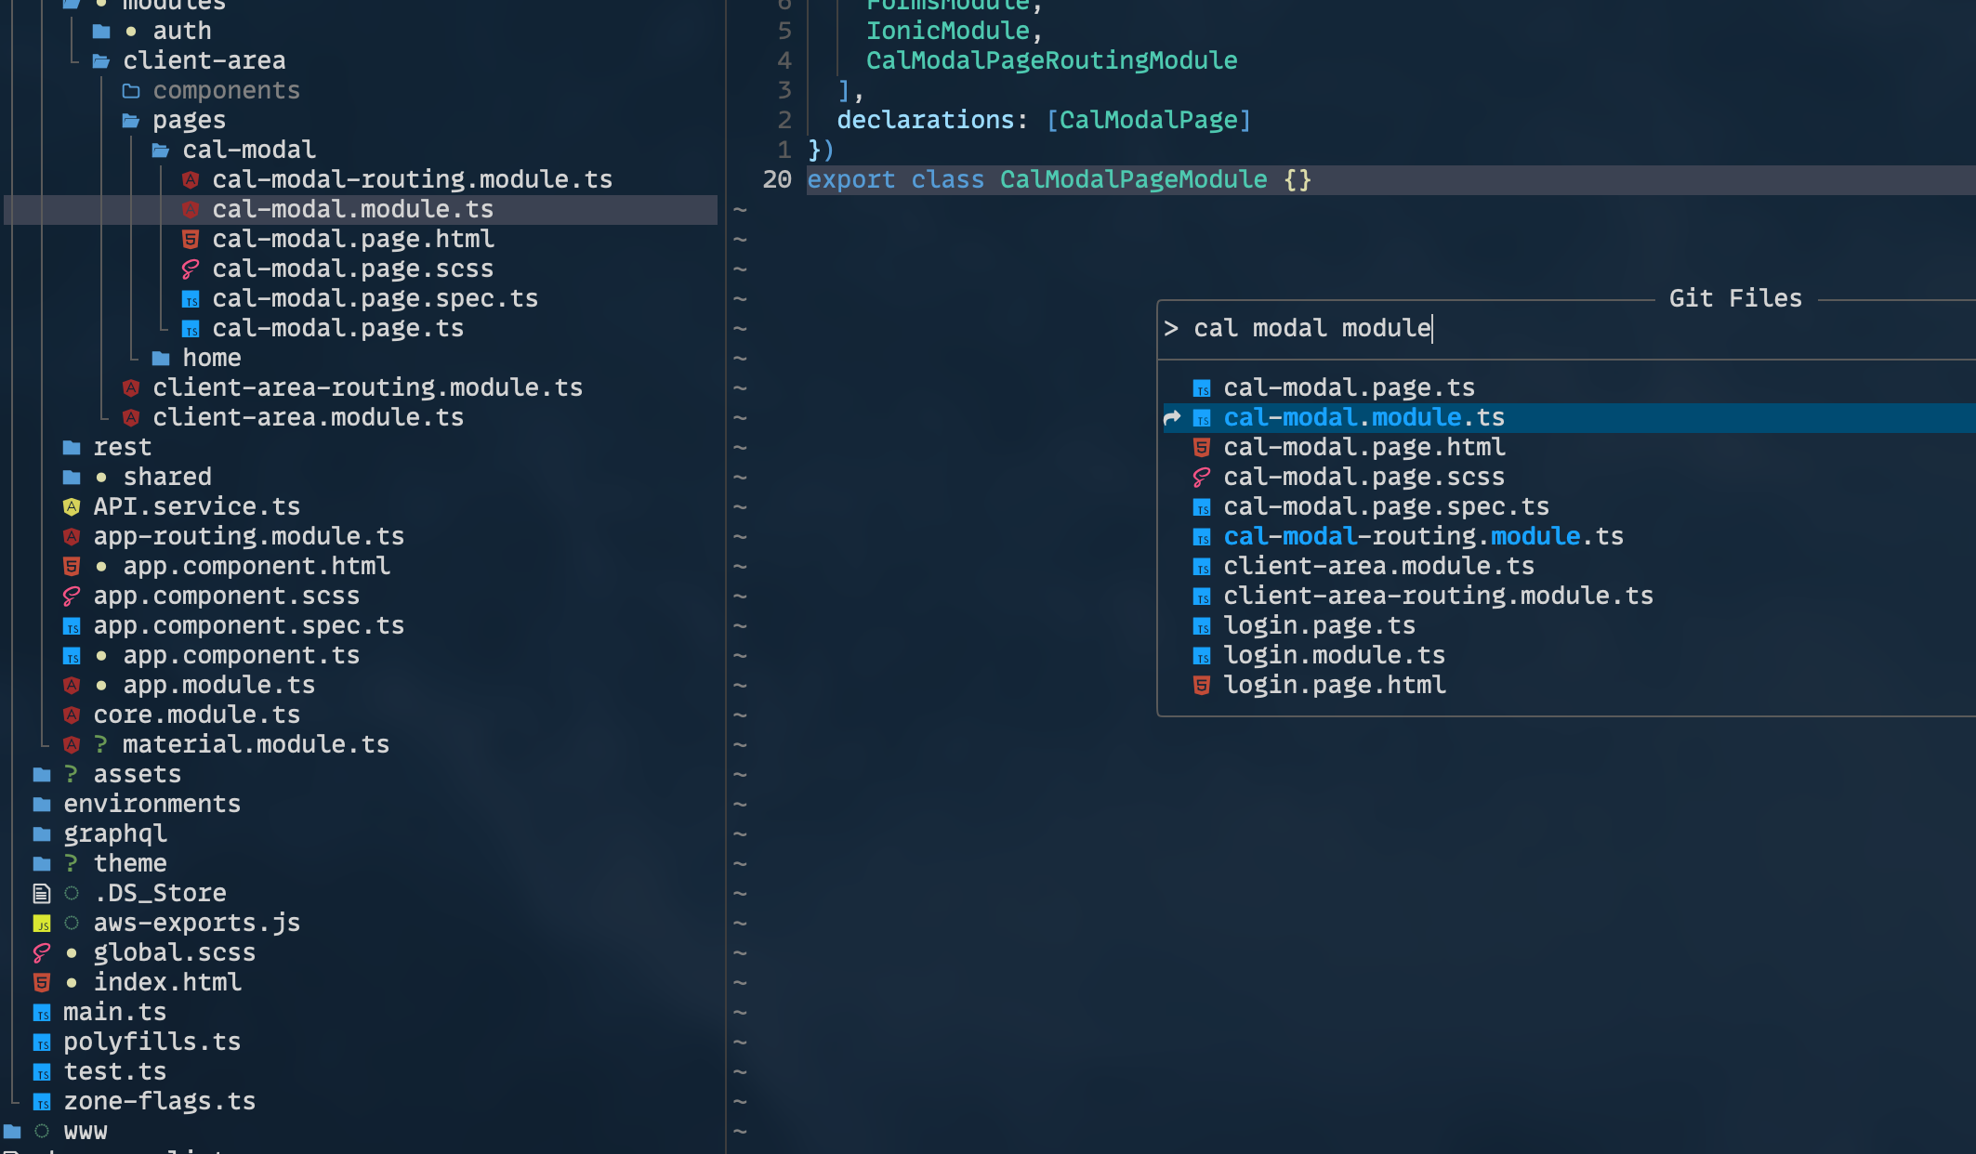Click the TypeScript icon next to main.ts
Screen dimensions: 1976x1154
(42, 1013)
